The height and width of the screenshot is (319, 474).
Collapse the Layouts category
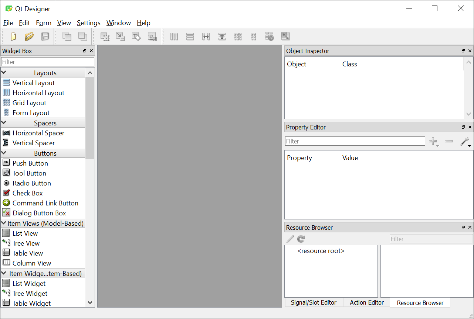coord(4,73)
